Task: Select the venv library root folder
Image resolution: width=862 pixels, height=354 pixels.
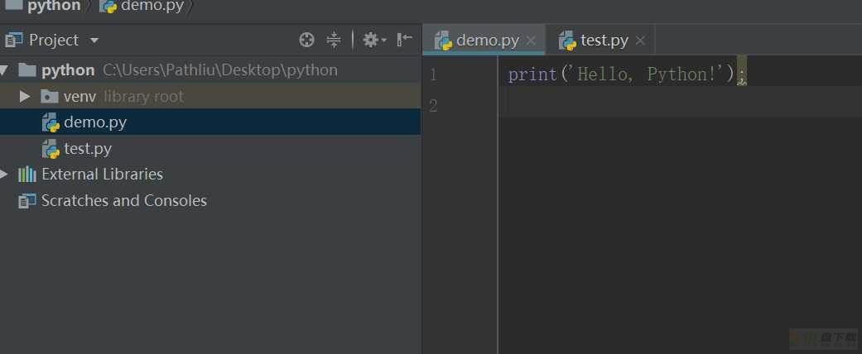Action: pyautogui.click(x=210, y=97)
